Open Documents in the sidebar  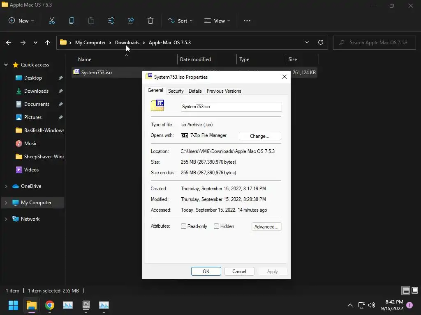click(x=37, y=104)
